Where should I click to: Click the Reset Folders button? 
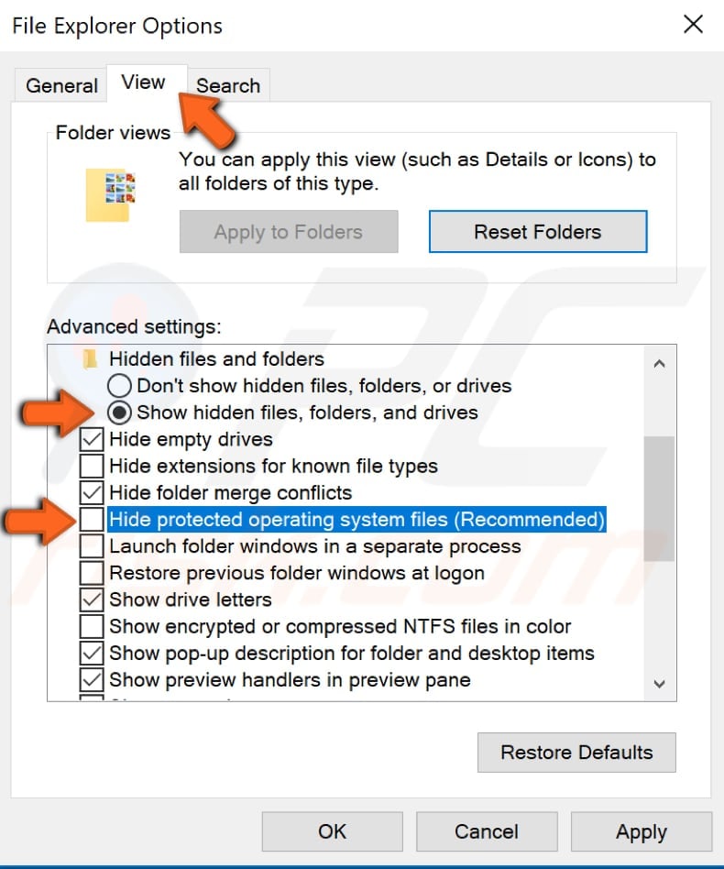[x=538, y=231]
